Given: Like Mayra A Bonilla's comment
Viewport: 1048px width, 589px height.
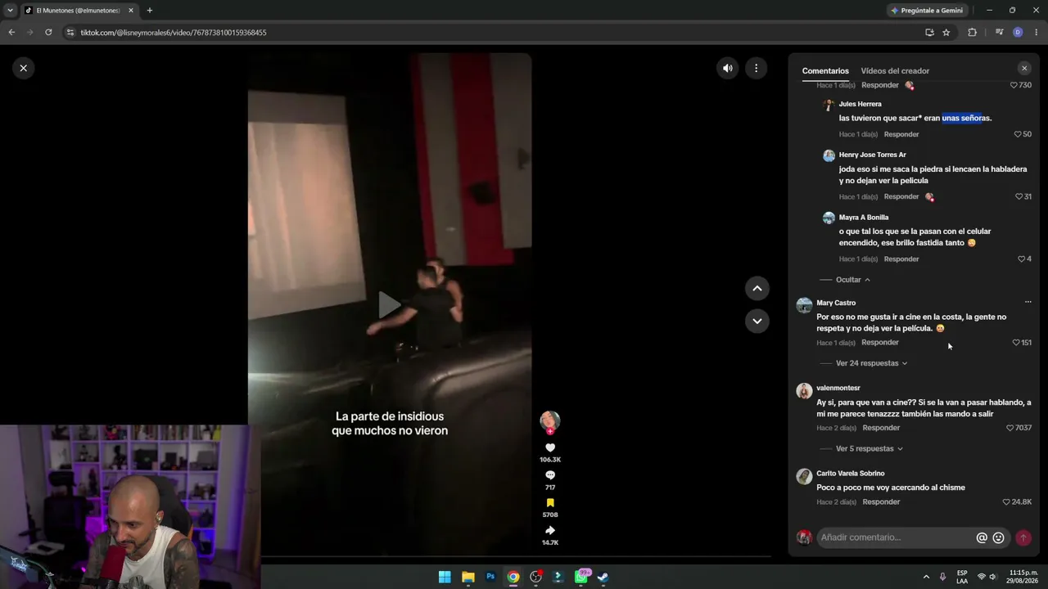Looking at the screenshot, I should coord(1021,259).
